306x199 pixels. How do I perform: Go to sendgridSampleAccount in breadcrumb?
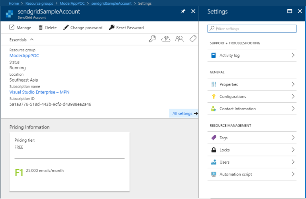[x=111, y=3]
